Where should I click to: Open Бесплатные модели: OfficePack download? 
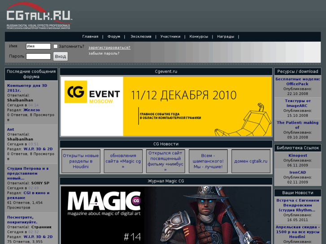coord(297,81)
